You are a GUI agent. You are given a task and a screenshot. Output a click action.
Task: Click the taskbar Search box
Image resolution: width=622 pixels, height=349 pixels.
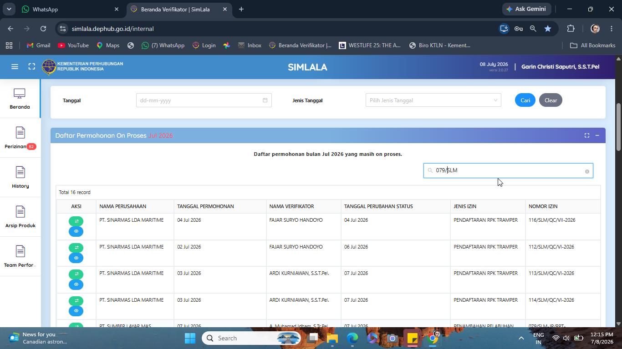tap(251, 338)
